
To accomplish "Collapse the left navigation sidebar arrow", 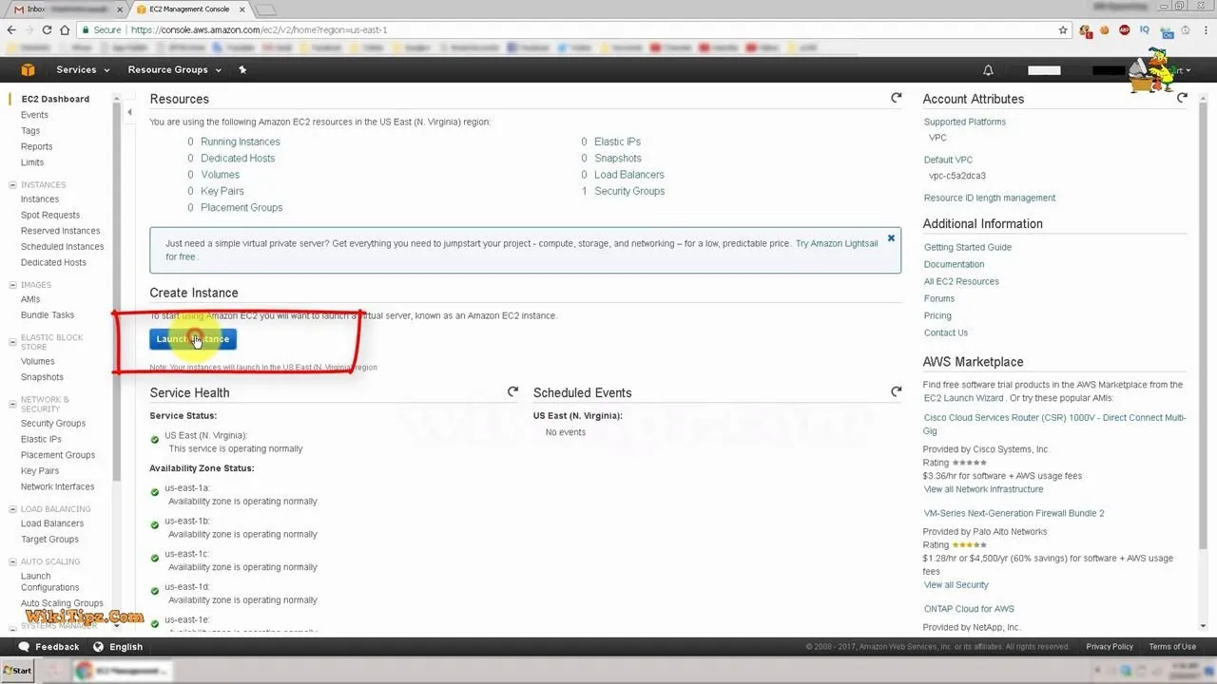I will pos(130,112).
